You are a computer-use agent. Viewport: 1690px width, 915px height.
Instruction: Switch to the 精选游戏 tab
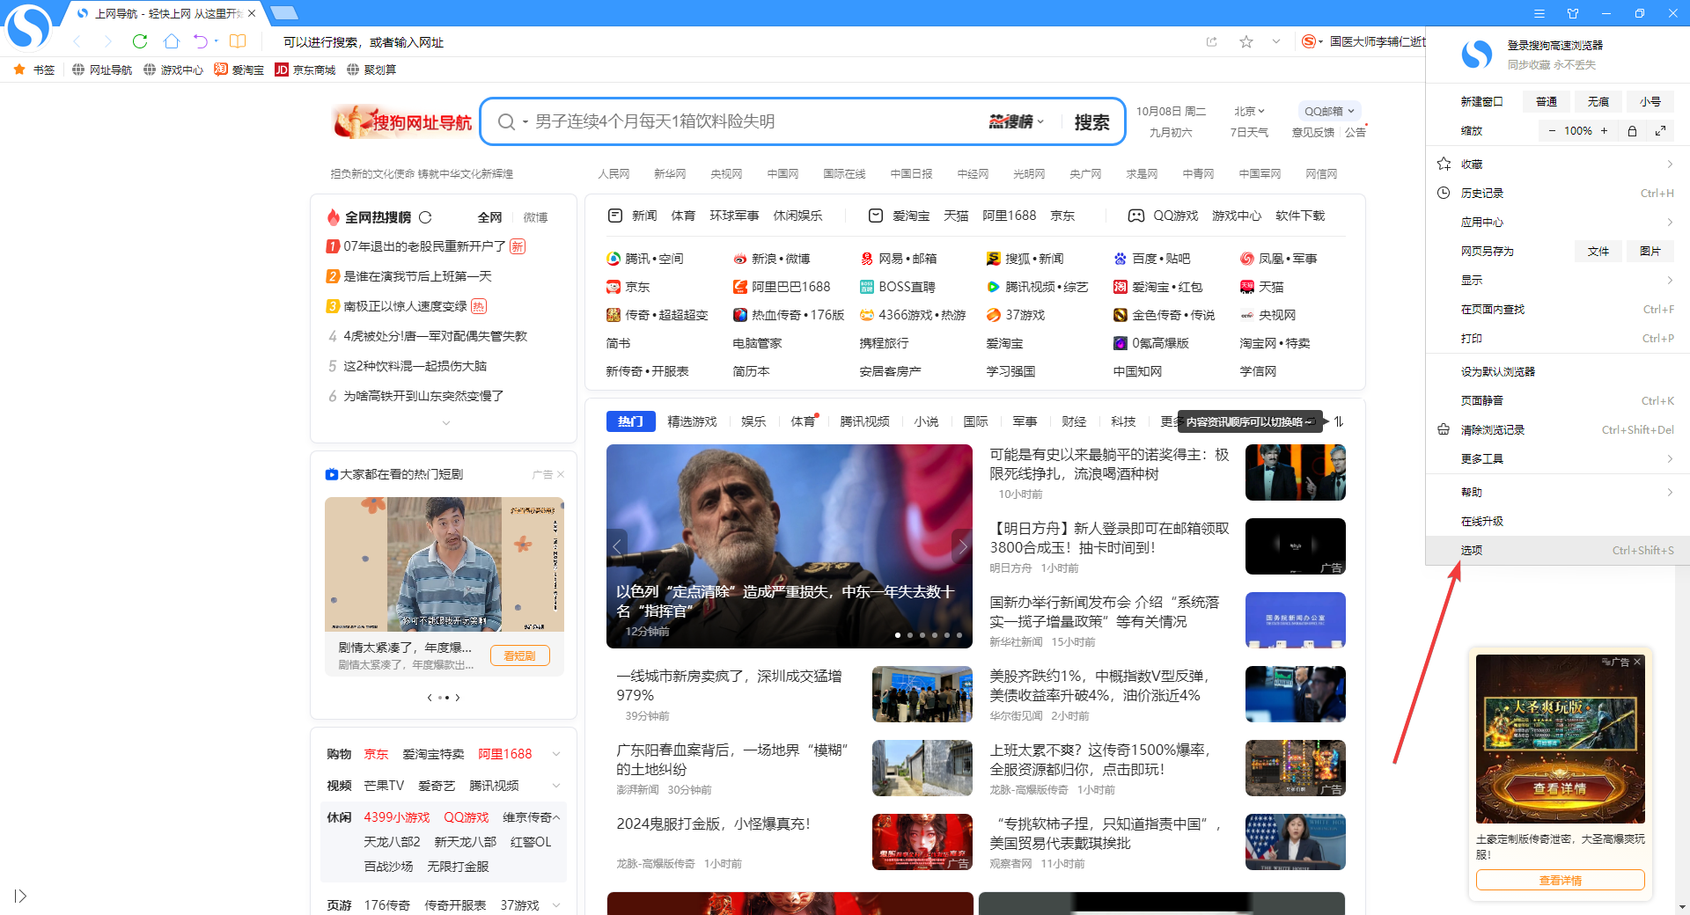[x=692, y=421]
